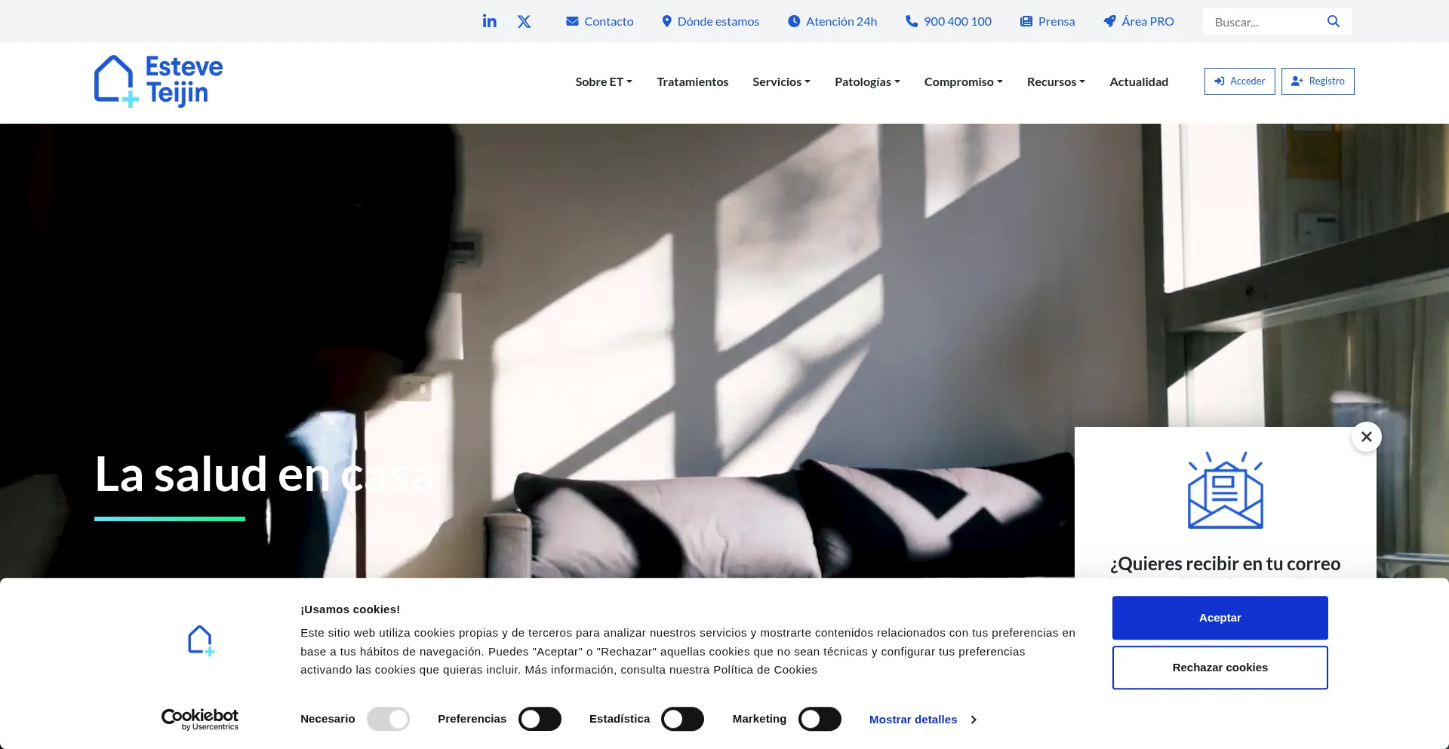Image resolution: width=1449 pixels, height=749 pixels.
Task: Toggle the Marketing cookie switch
Action: (820, 719)
